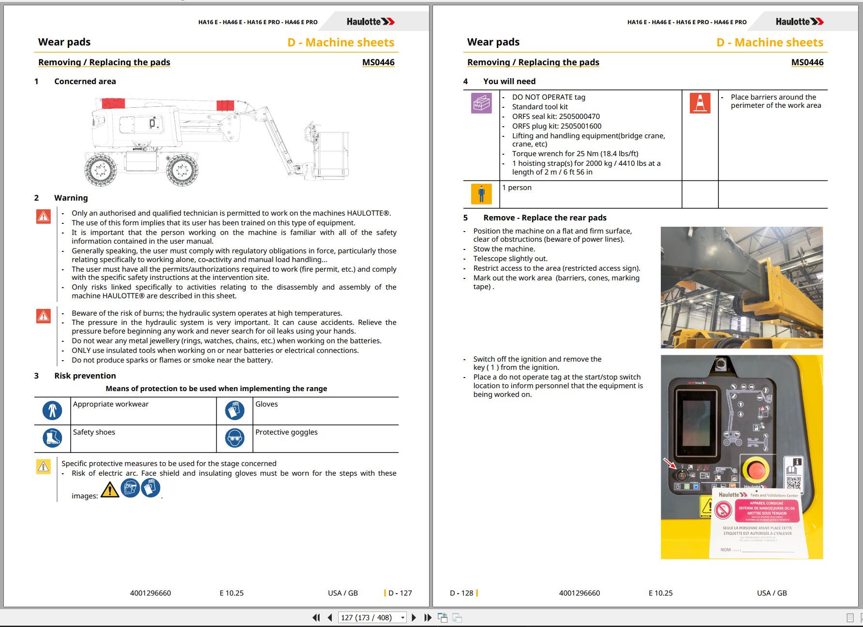Click the 'DO NOT OPERATE tag' list item
Viewport: 863px width, 627px height.
(549, 97)
